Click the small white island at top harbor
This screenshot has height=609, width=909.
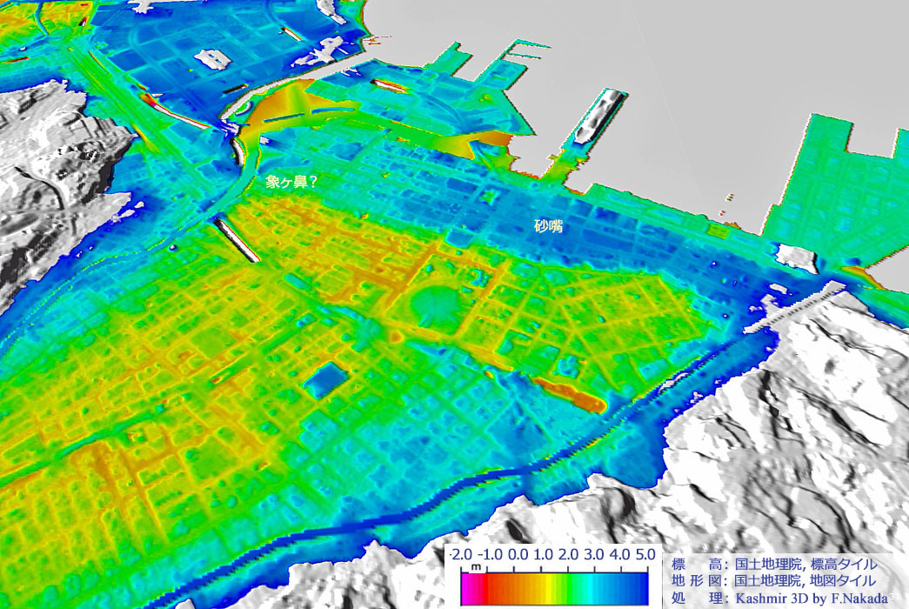point(211,58)
